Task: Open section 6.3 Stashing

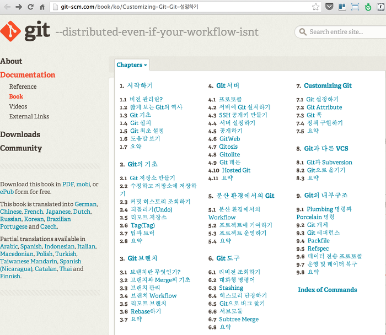Action: (x=231, y=288)
